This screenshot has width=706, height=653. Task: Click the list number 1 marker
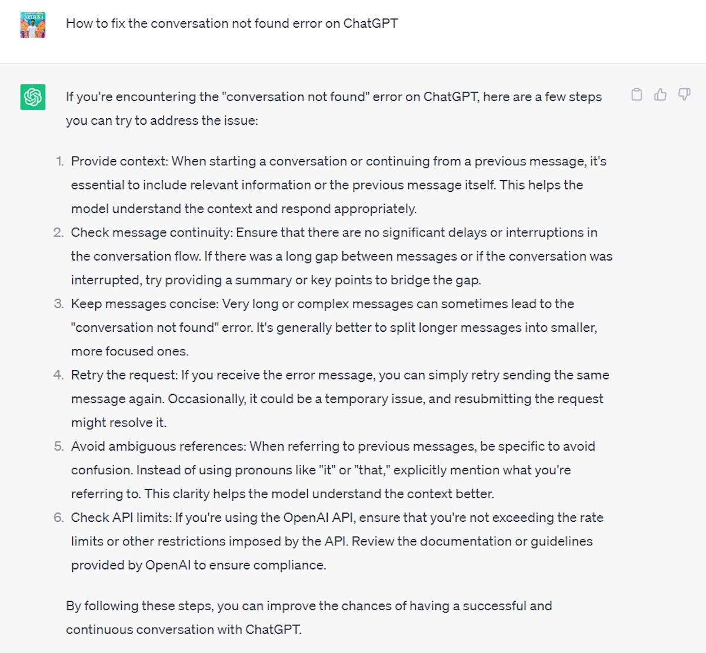coord(59,161)
